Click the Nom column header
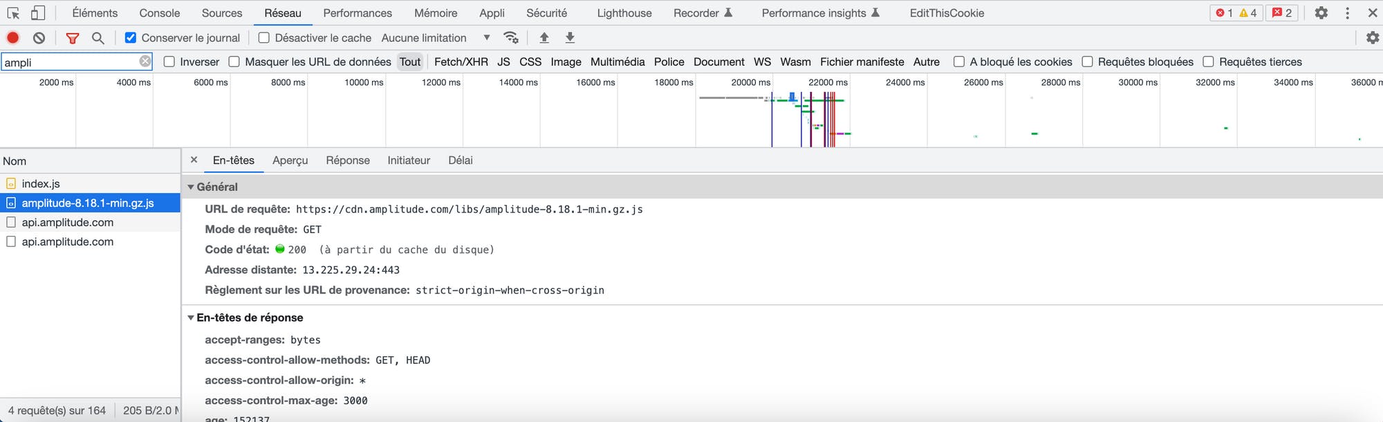 point(90,161)
